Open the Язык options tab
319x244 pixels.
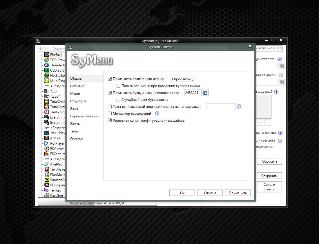tap(86, 109)
